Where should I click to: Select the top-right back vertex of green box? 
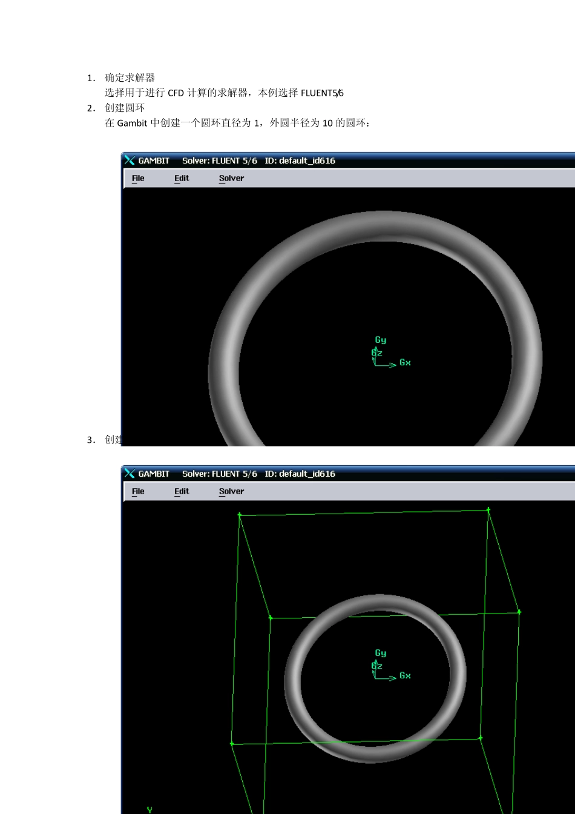click(x=488, y=510)
